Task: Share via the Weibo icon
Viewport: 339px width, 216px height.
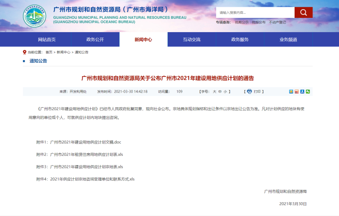Action: 296,92
